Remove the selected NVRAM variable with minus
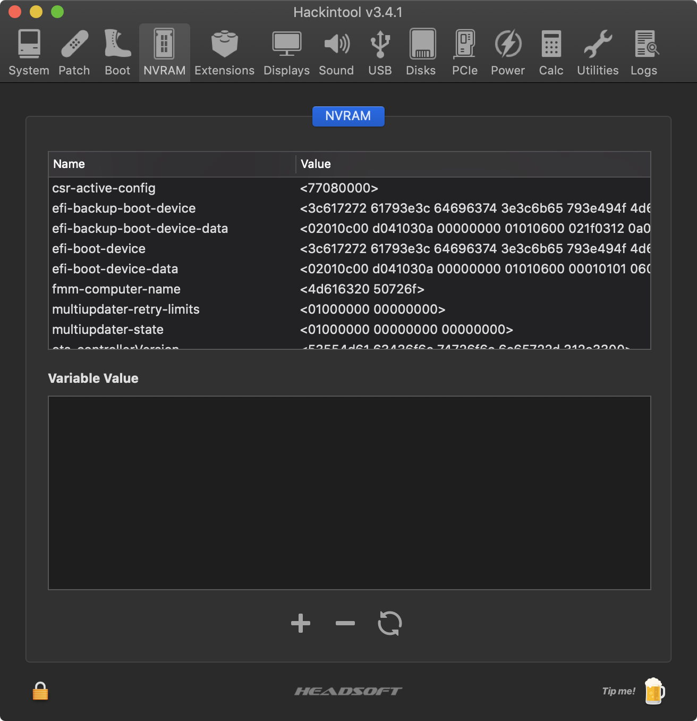This screenshot has height=721, width=697. point(345,623)
